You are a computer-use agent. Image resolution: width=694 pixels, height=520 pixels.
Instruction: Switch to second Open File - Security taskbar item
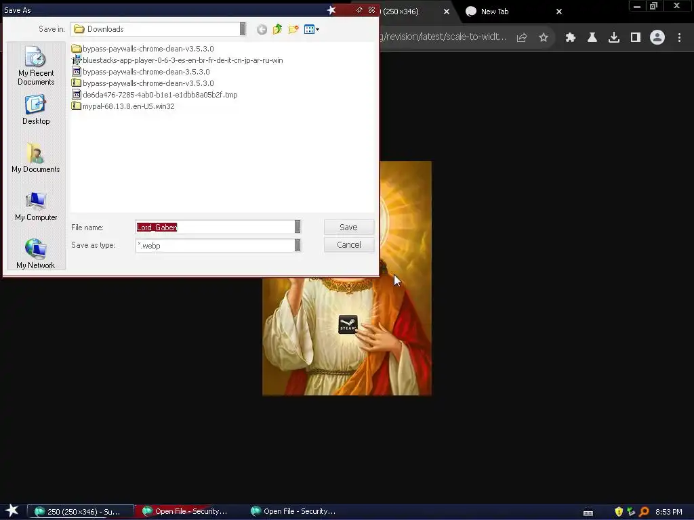(x=296, y=511)
